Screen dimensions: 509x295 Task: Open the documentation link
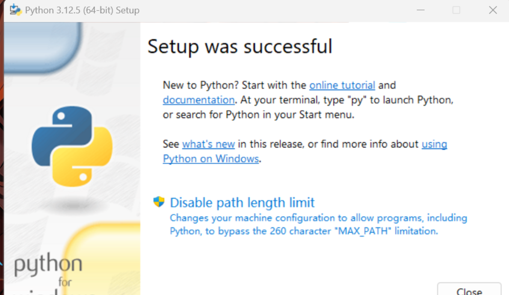tap(198, 100)
